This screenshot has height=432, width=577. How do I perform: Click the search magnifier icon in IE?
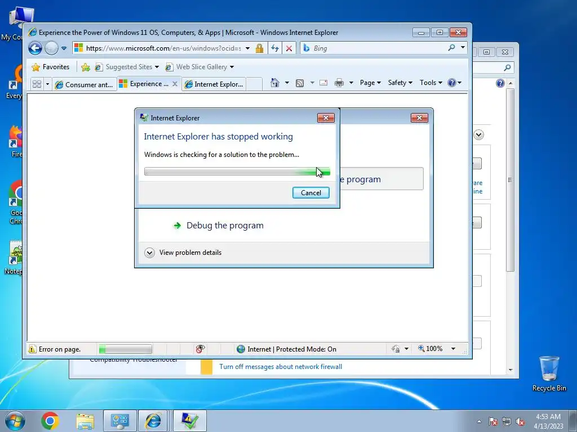coord(451,48)
